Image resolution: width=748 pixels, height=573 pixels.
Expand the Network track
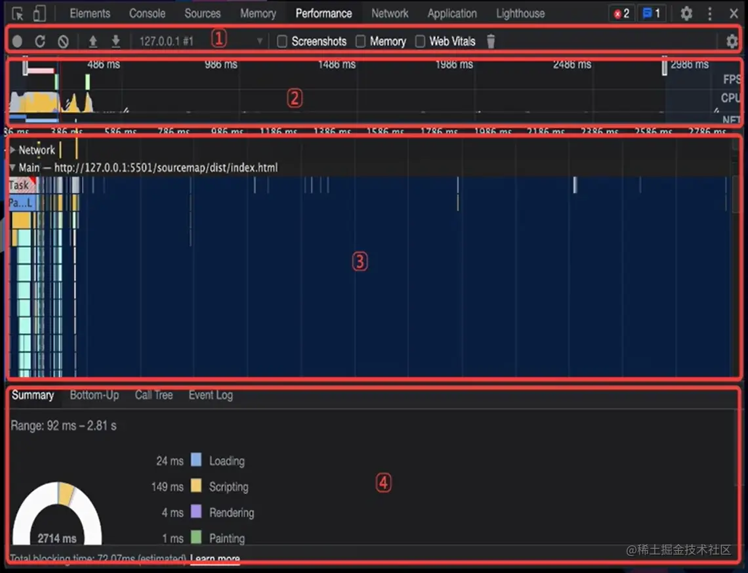click(12, 150)
